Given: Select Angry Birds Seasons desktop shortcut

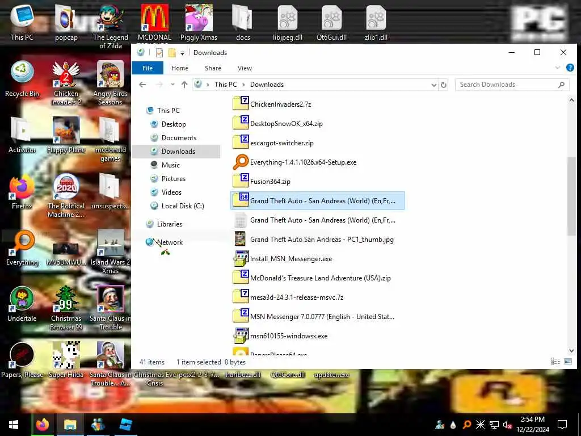Looking at the screenshot, I should pyautogui.click(x=111, y=83).
